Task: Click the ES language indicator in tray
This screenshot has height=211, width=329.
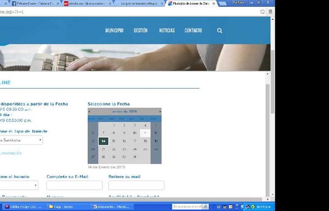Action: [x=219, y=207]
